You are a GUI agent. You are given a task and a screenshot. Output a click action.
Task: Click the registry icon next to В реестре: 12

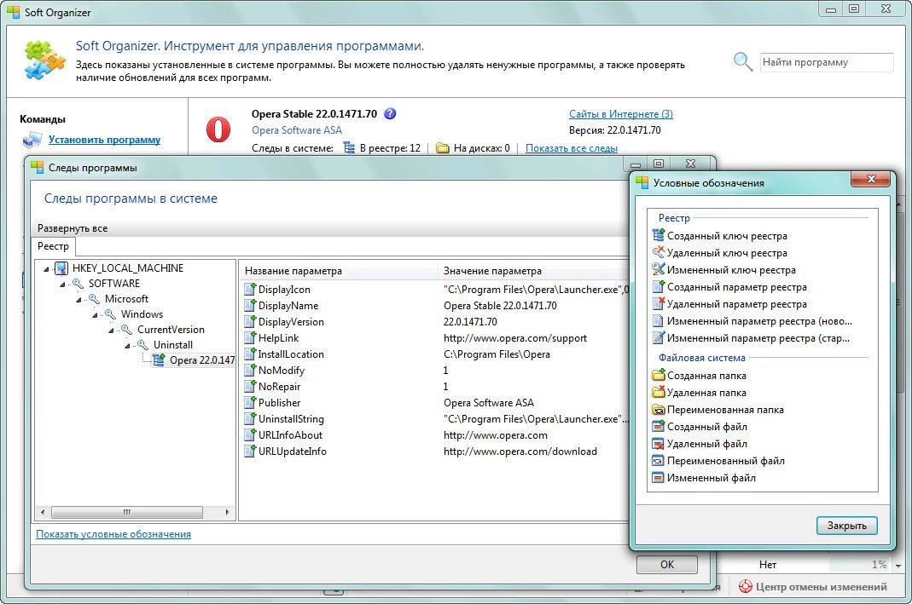click(x=349, y=148)
